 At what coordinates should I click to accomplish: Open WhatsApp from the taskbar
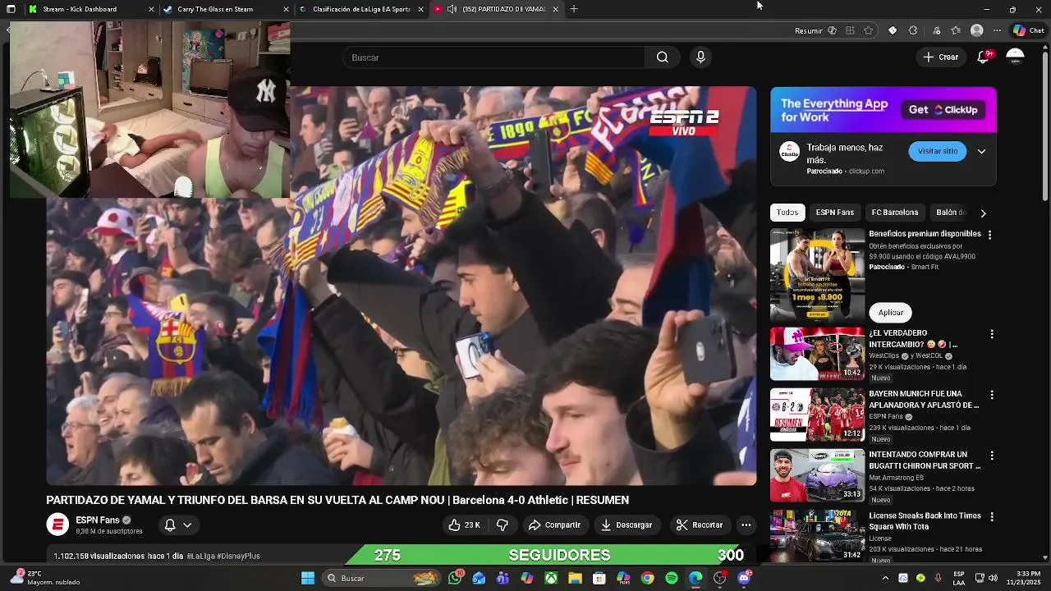point(455,579)
